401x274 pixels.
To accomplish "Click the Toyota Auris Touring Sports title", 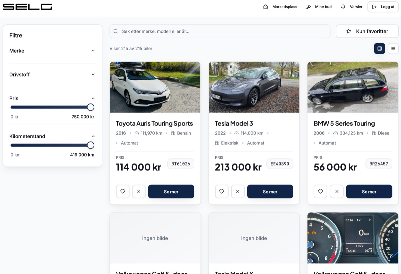I will tap(154, 123).
